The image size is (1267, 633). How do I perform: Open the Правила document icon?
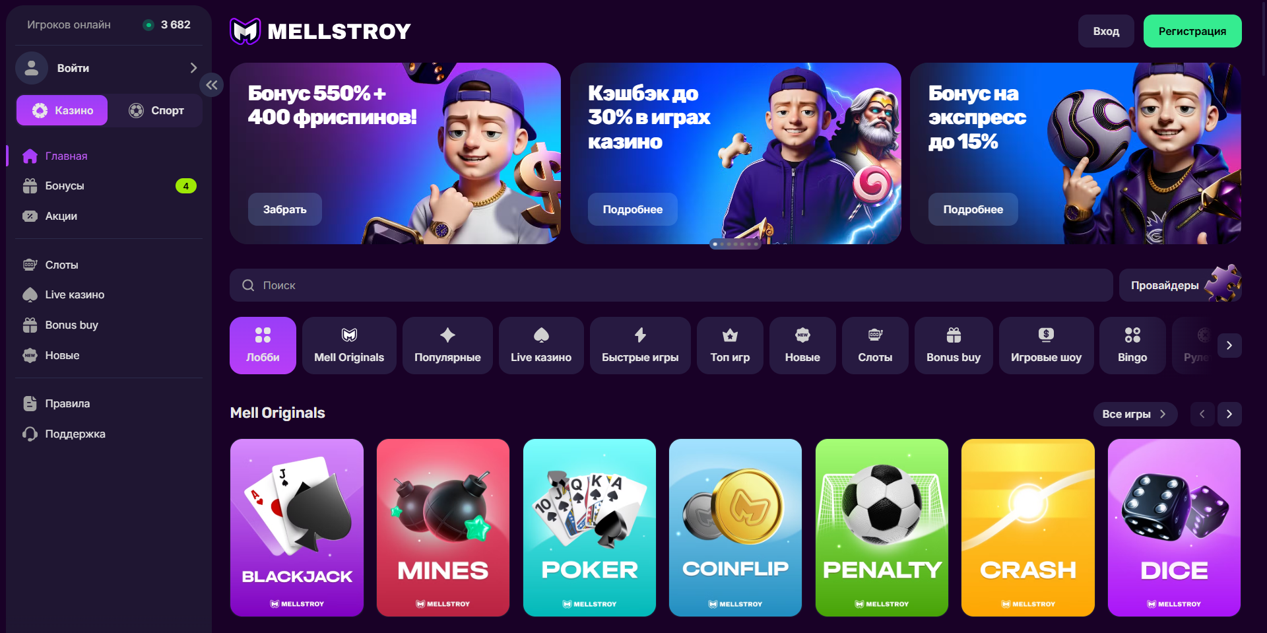click(30, 403)
